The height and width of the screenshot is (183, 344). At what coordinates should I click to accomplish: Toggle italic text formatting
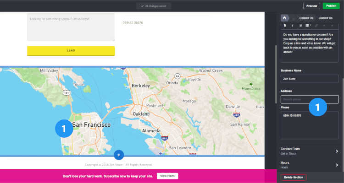click(293, 26)
